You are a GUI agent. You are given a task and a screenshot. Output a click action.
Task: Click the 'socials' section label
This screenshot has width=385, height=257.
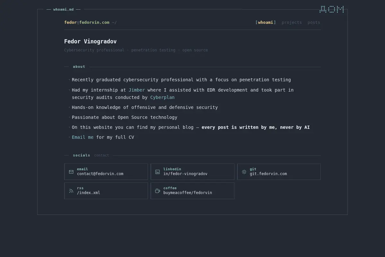[81, 155]
